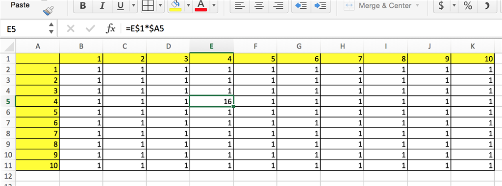Select cell E1 containing 4

212,58
